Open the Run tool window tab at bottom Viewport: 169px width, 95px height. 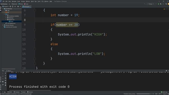(4, 92)
